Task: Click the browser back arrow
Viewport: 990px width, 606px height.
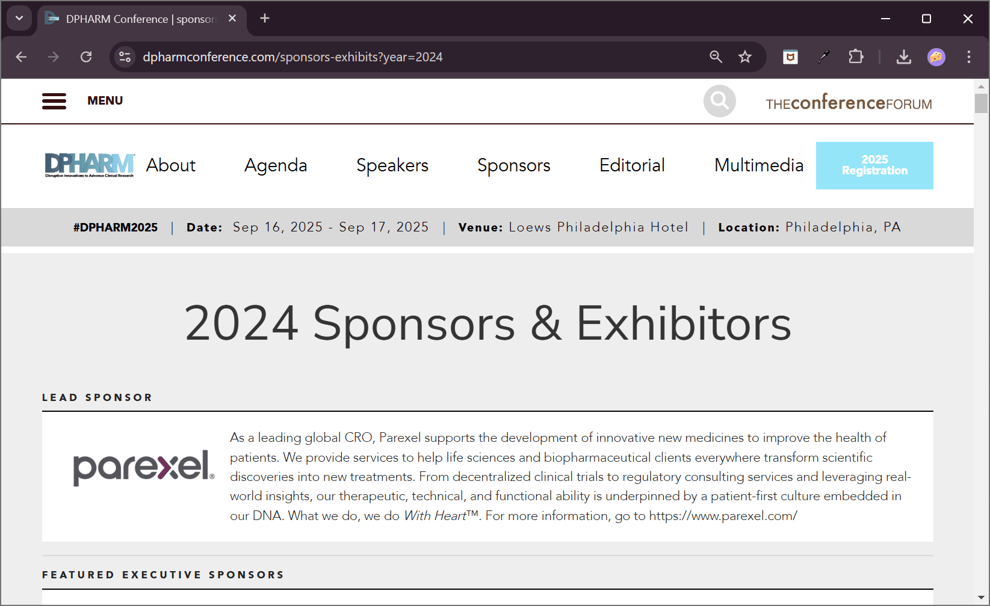Action: (21, 57)
